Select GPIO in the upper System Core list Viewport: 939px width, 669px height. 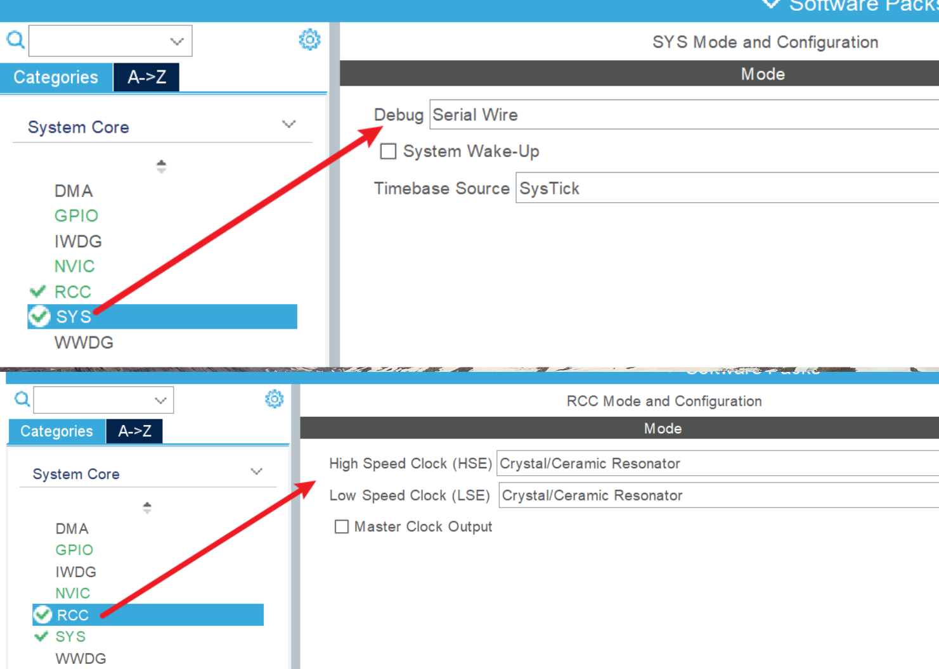click(x=76, y=216)
